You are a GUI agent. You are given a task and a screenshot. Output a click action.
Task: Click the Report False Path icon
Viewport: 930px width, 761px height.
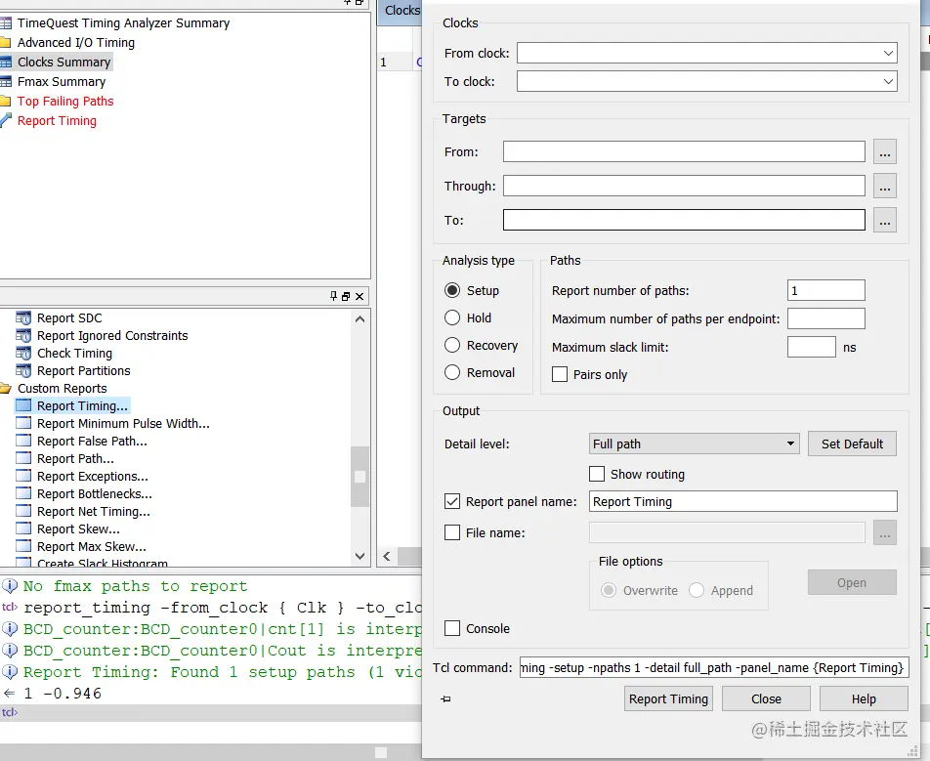[23, 442]
